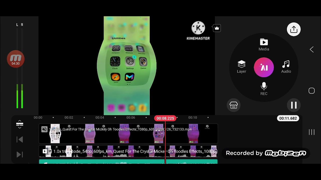The image size is (321, 180).
Task: Open the Media browser
Action: point(264,45)
